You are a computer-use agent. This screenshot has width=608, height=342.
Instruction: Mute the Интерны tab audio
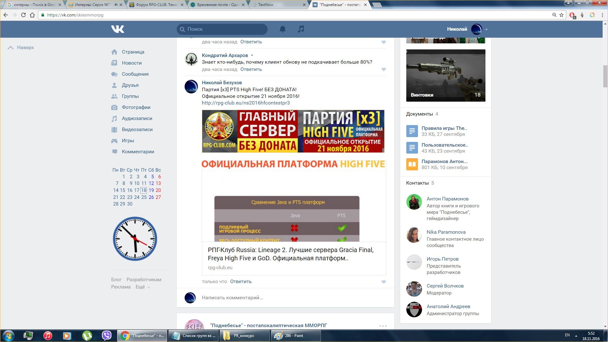[116, 5]
